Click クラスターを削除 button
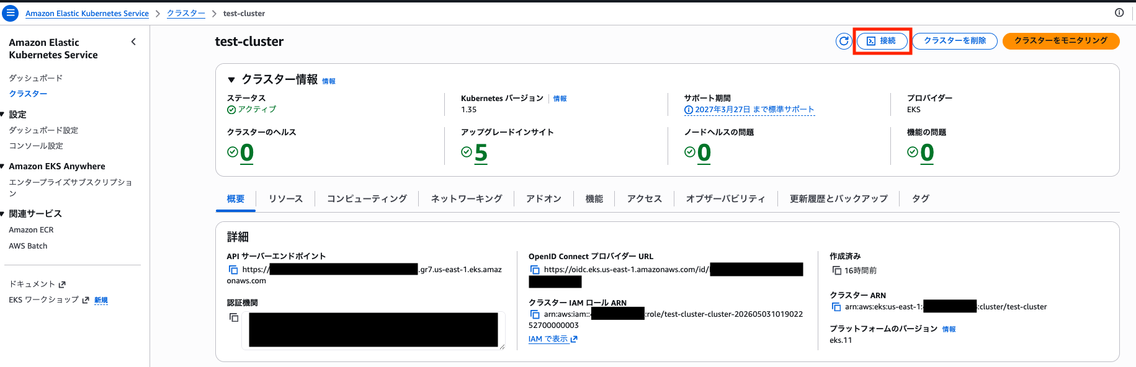 pyautogui.click(x=955, y=41)
